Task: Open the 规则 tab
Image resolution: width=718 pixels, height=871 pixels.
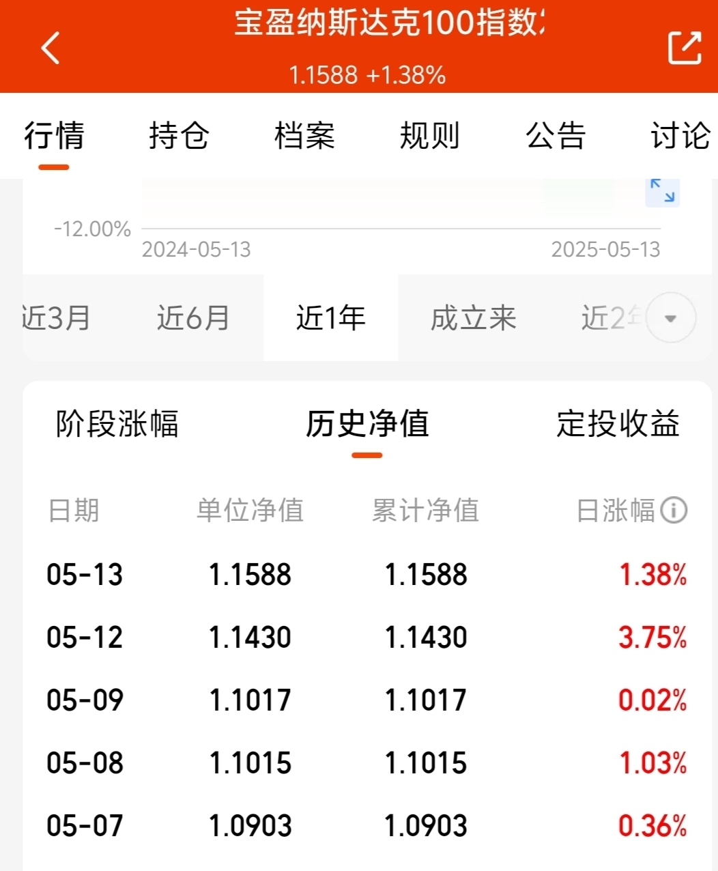Action: (430, 135)
